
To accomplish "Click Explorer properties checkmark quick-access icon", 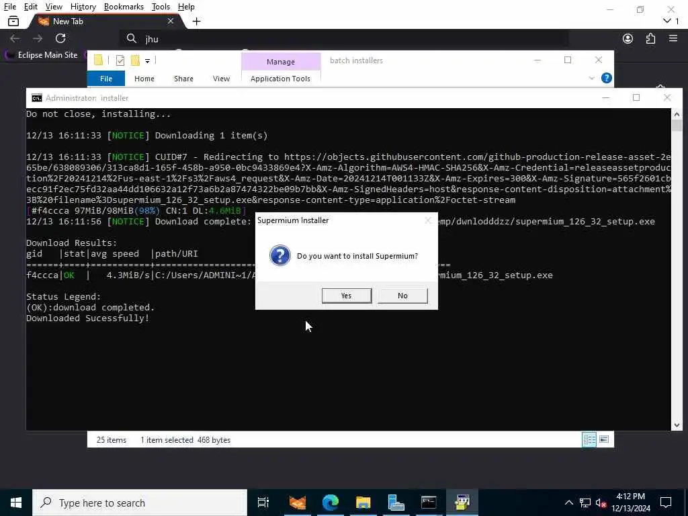I will tap(120, 60).
